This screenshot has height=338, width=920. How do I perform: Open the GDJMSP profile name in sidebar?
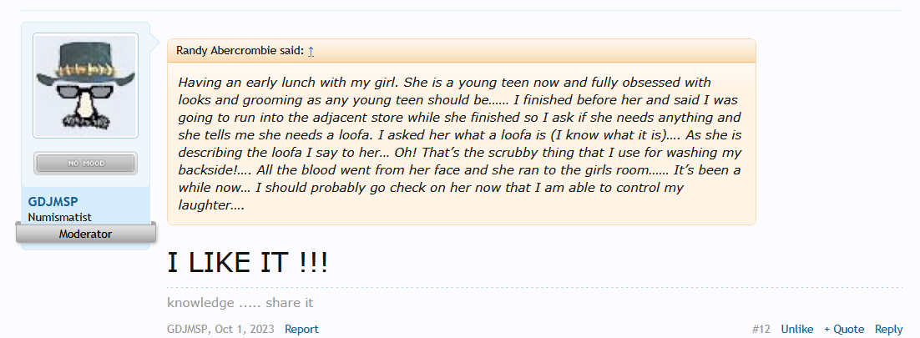click(x=53, y=202)
